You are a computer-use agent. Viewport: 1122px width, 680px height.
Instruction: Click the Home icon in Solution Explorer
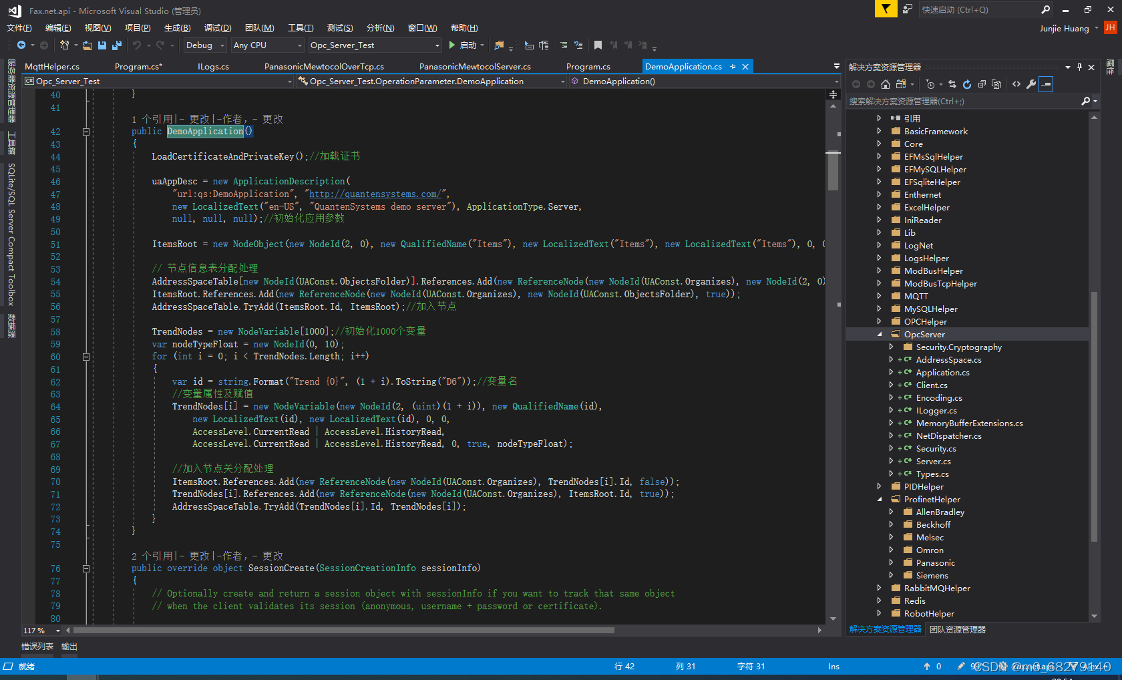(x=886, y=84)
